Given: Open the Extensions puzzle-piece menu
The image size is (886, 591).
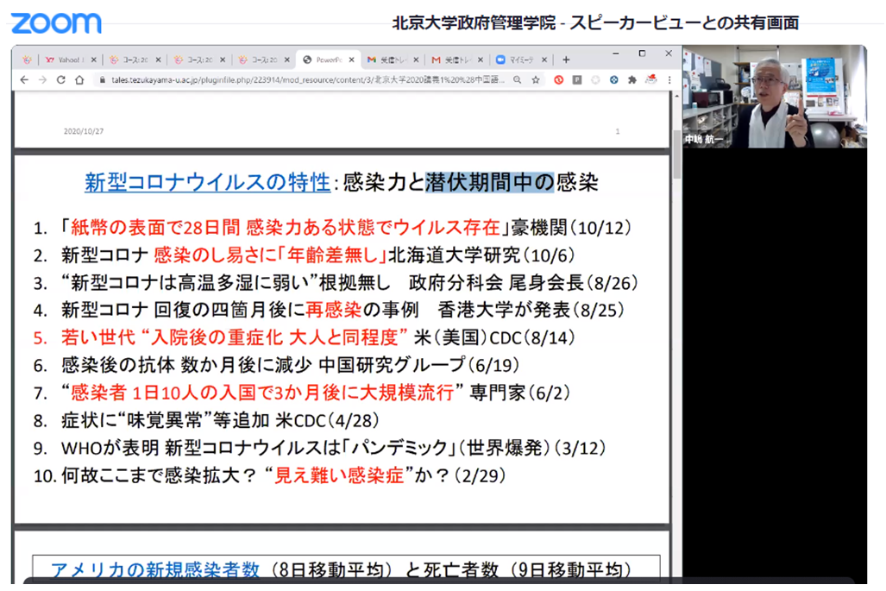Looking at the screenshot, I should [x=632, y=79].
